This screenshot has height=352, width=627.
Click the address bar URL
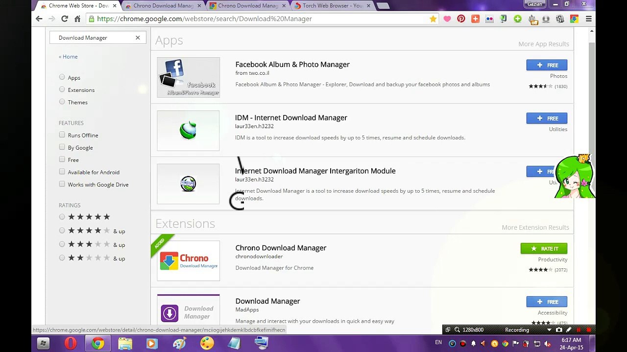pos(204,19)
